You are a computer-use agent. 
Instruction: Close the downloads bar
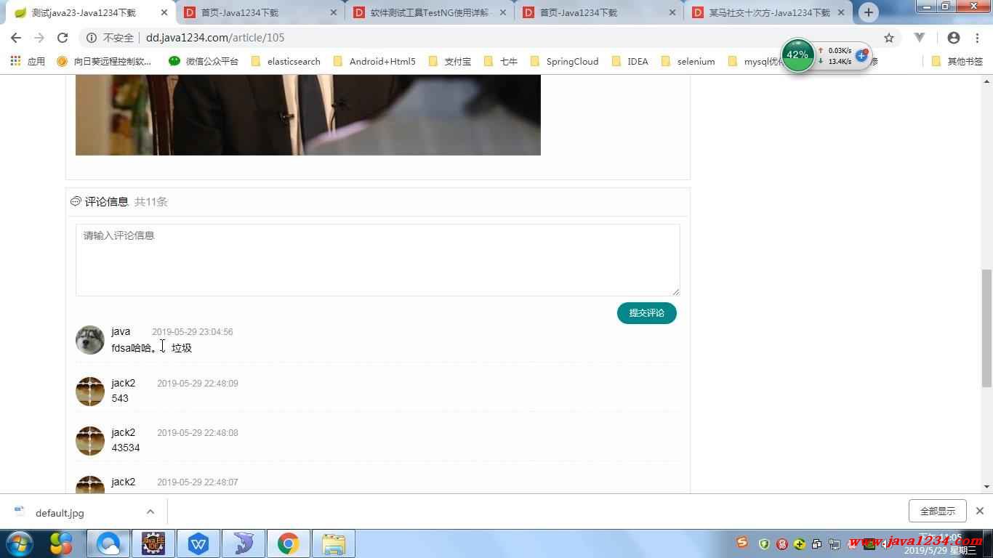979,511
